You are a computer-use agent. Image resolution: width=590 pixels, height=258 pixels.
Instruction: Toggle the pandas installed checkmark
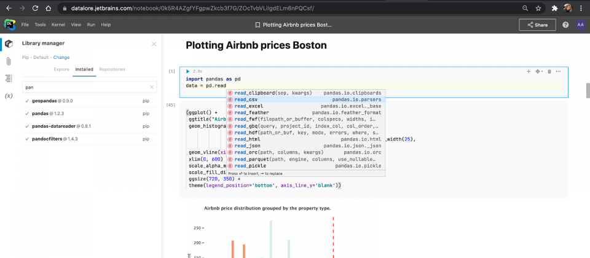(27, 114)
